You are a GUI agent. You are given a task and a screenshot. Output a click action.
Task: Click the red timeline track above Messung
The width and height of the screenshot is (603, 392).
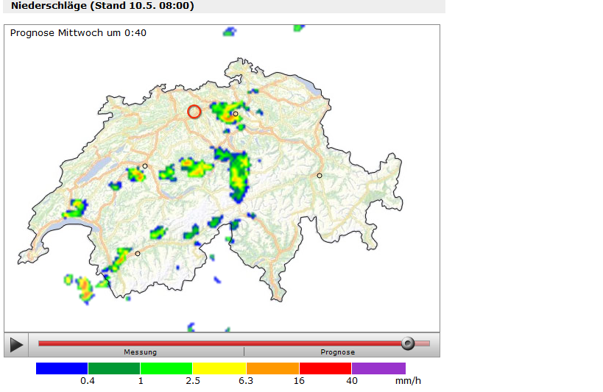[x=140, y=343]
